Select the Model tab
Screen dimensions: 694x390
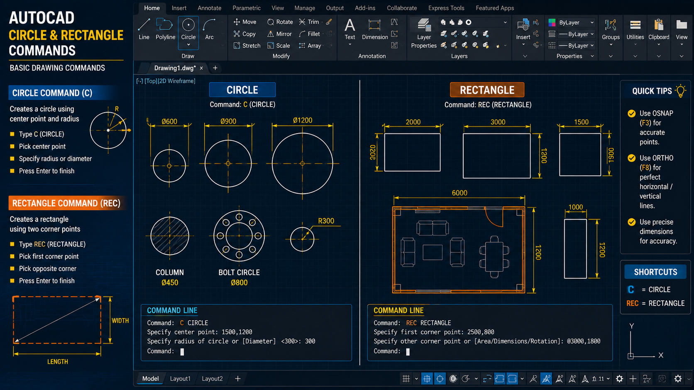150,378
